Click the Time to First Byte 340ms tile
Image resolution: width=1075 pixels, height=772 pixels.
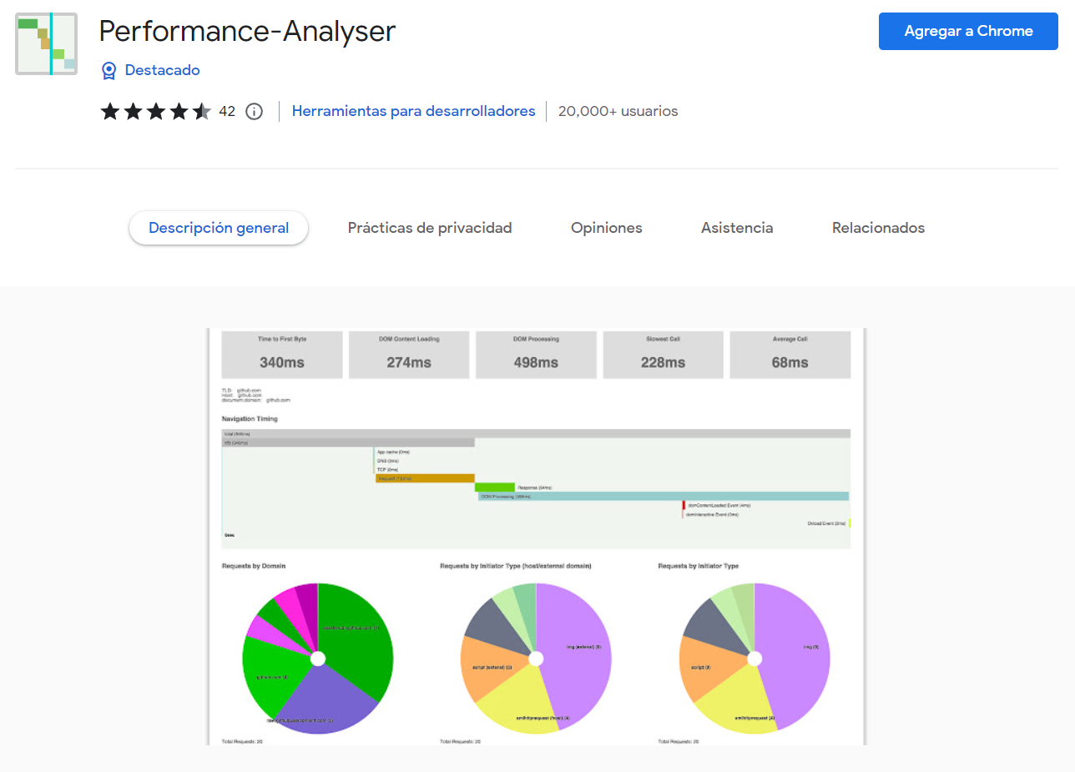282,355
